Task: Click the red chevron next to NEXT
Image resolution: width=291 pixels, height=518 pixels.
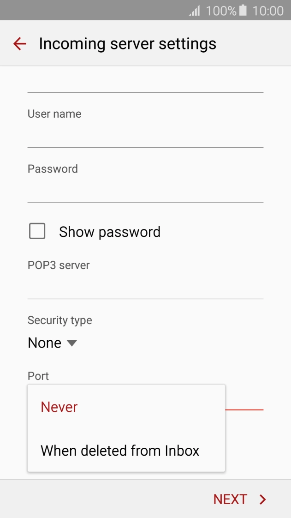Action: [x=262, y=499]
